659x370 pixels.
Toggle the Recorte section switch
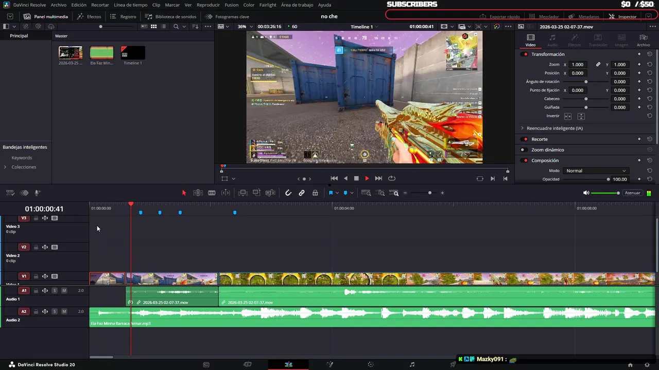[525, 139]
